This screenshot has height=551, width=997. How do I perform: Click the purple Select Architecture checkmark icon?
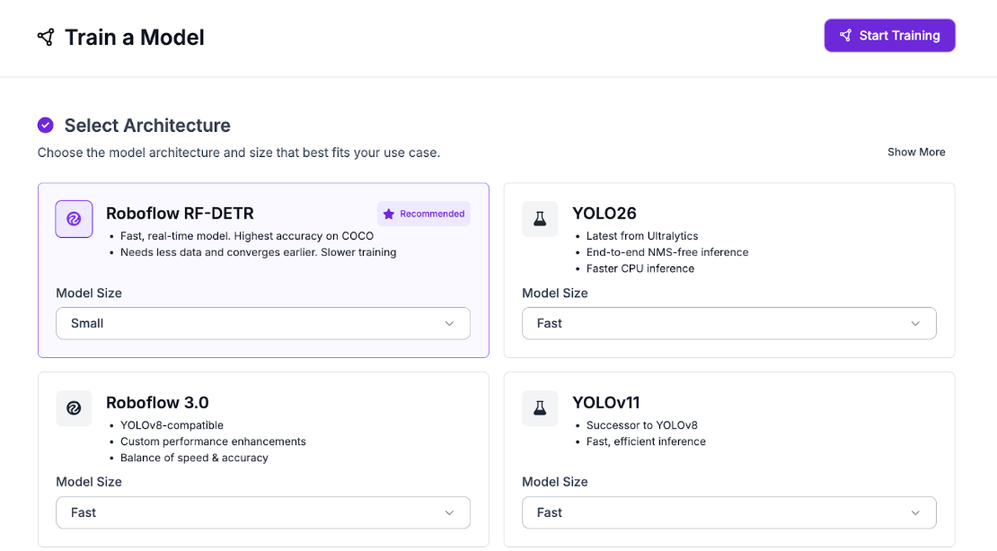pyautogui.click(x=46, y=126)
